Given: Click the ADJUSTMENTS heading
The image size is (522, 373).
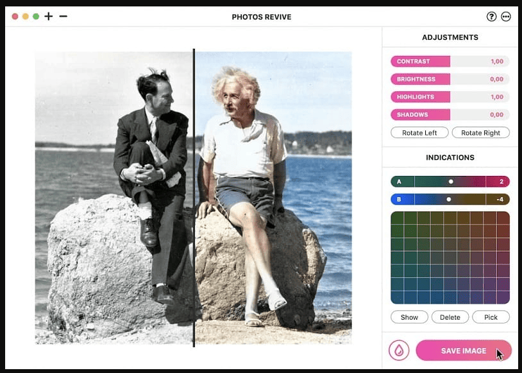Looking at the screenshot, I should (x=450, y=37).
